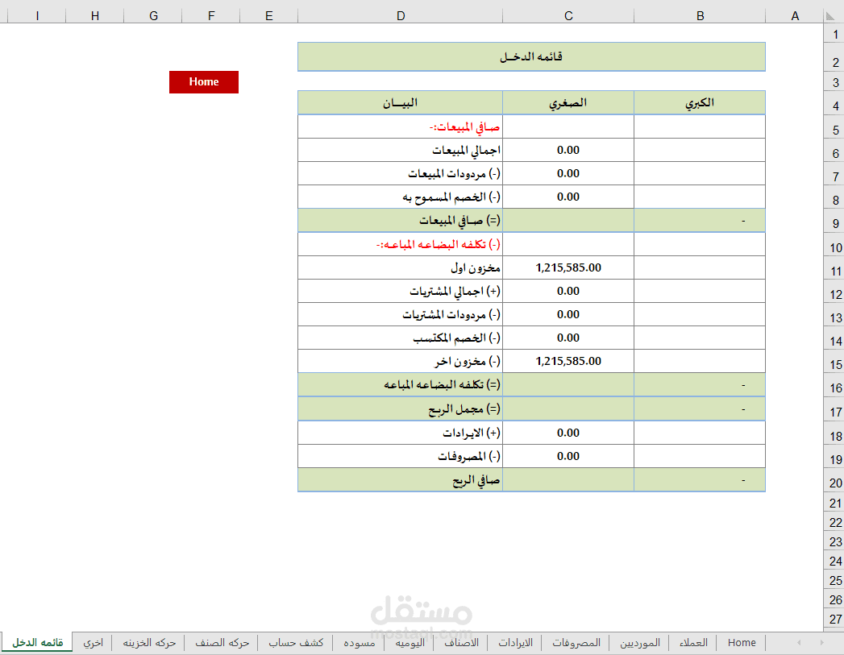Select the 0.00 value for مردودات المشتريات
This screenshot has height=655, width=844.
tap(568, 314)
